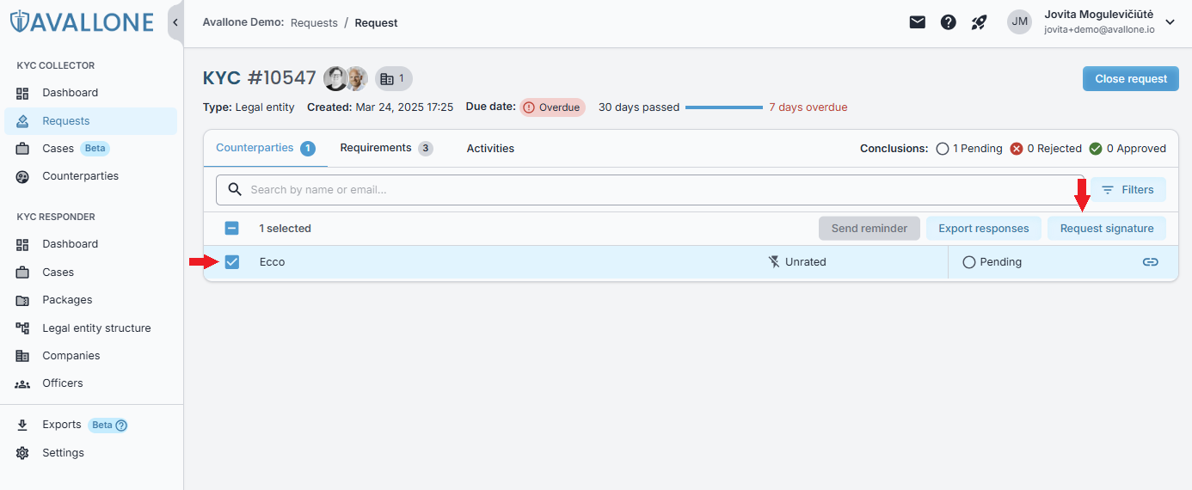Filter by Approved conclusions
The image size is (1192, 490).
point(1127,149)
